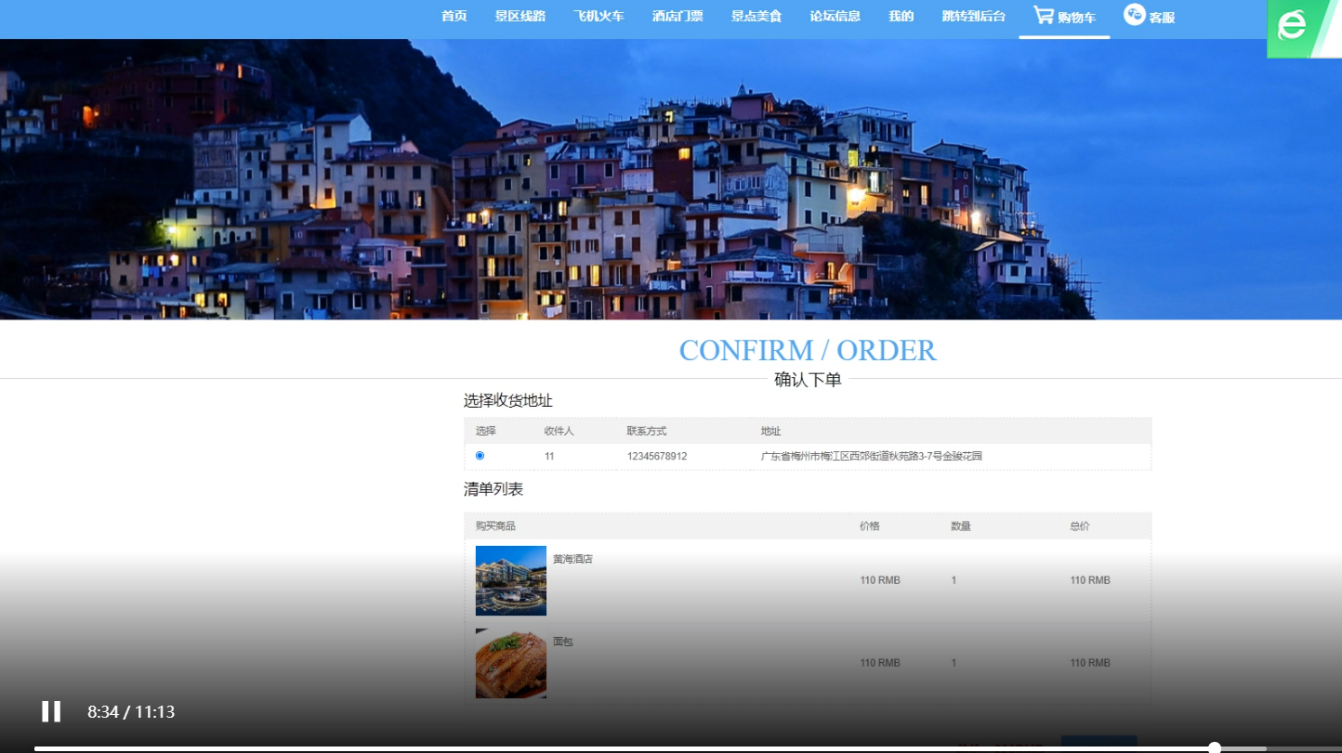The width and height of the screenshot is (1342, 753).
Task: Click the 价格 column header
Action: tap(870, 526)
